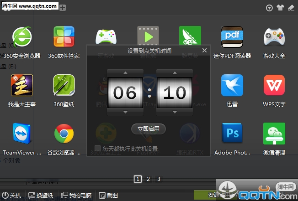Open 我的电脑
298x201 pixels.
(76, 196)
